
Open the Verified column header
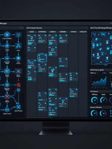click(73, 32)
